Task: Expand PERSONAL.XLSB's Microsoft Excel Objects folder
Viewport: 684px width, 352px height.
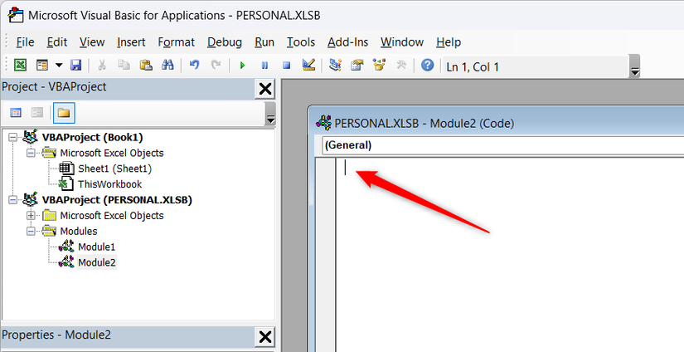Action: [31, 216]
